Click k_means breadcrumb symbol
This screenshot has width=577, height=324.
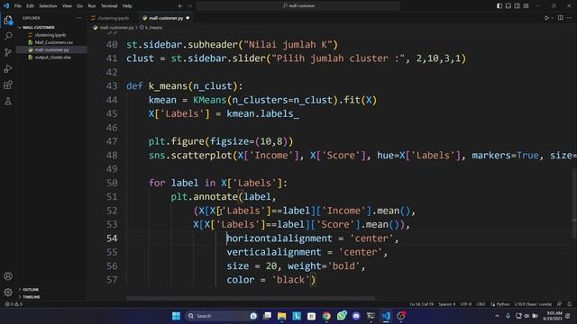153,28
